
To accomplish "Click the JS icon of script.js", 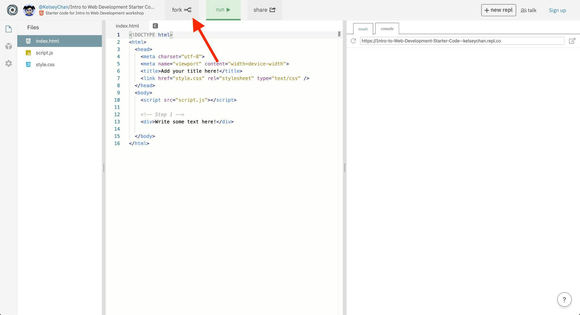I will (x=28, y=53).
